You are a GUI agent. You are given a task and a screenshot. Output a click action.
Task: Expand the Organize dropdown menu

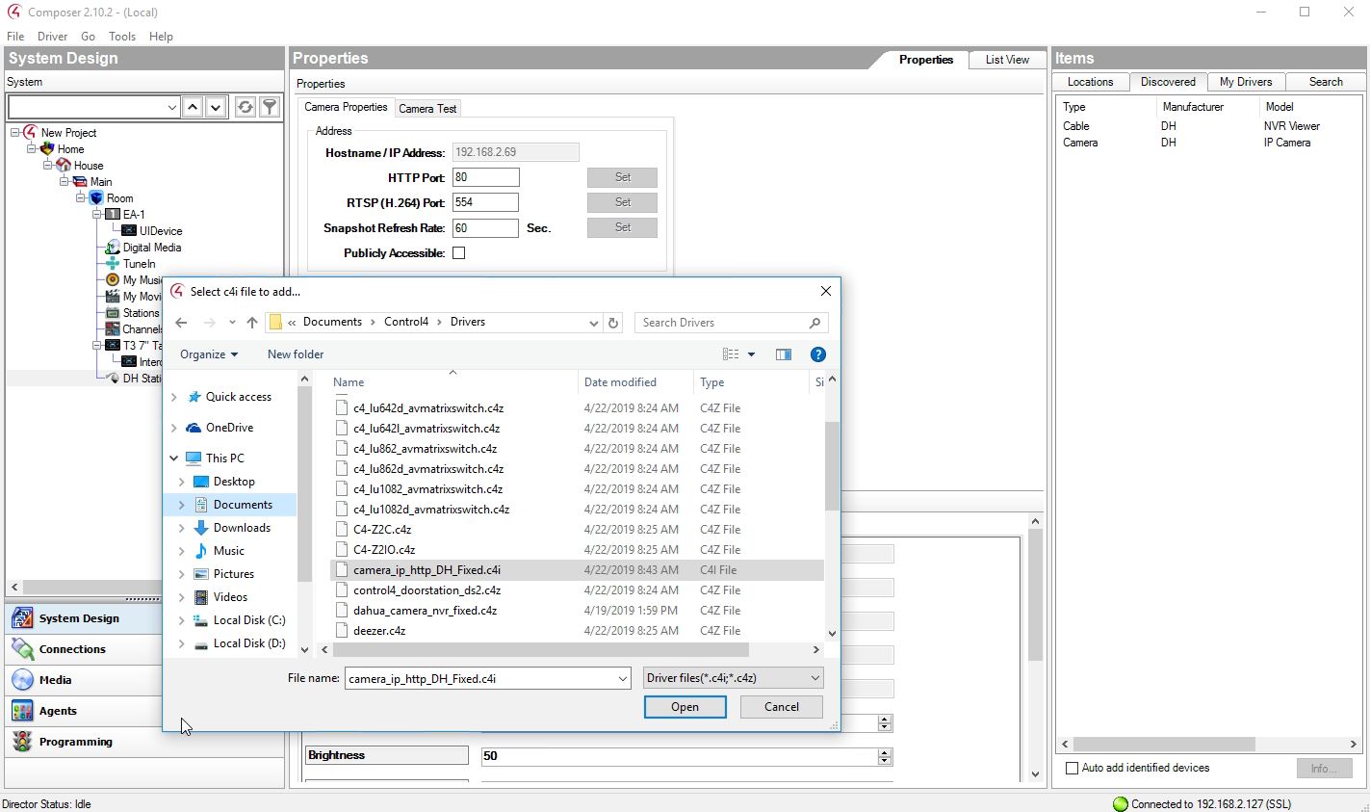tap(209, 354)
